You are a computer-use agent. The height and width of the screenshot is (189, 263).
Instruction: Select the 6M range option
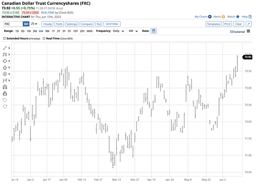pyautogui.click(x=41, y=31)
